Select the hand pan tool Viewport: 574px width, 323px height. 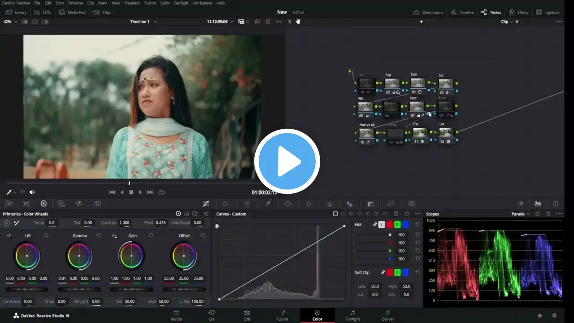pyautogui.click(x=298, y=22)
